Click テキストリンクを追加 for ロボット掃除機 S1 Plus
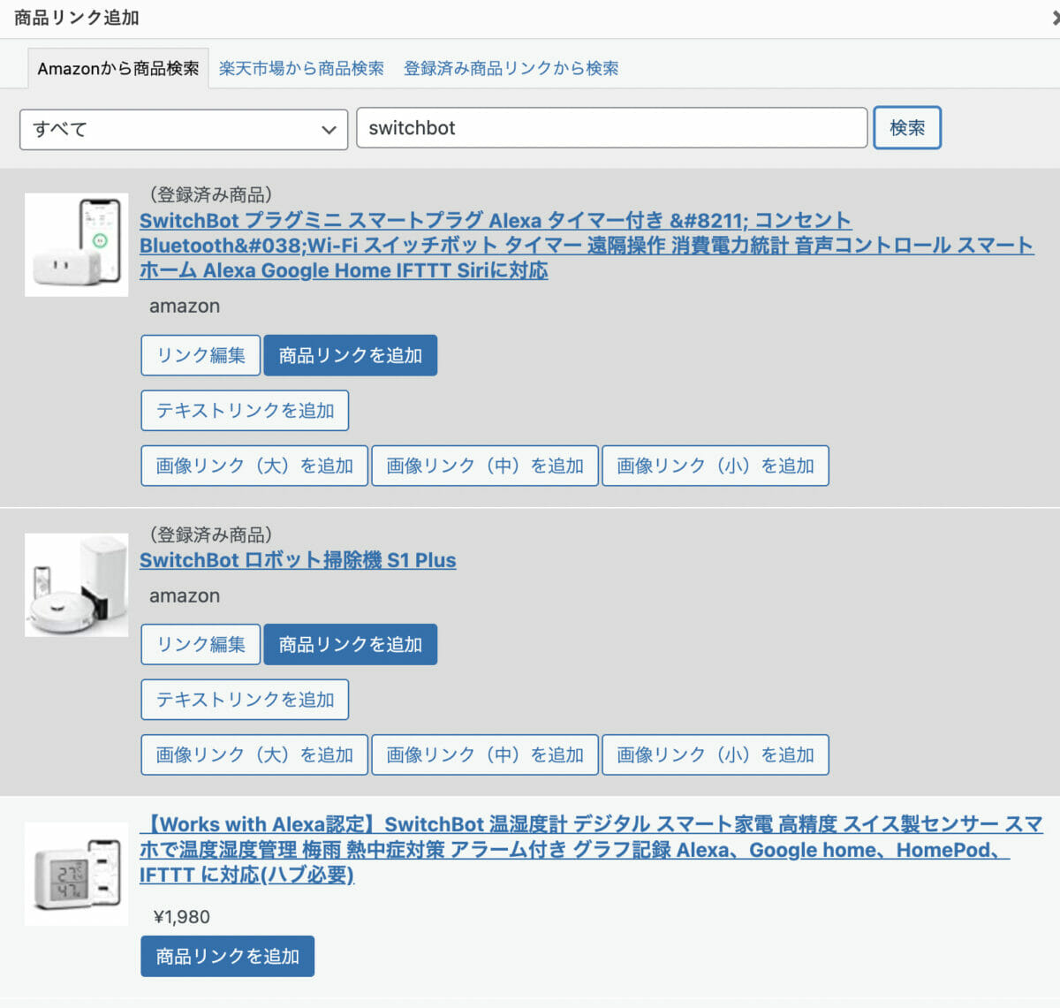Image resolution: width=1060 pixels, height=1008 pixels. point(245,700)
